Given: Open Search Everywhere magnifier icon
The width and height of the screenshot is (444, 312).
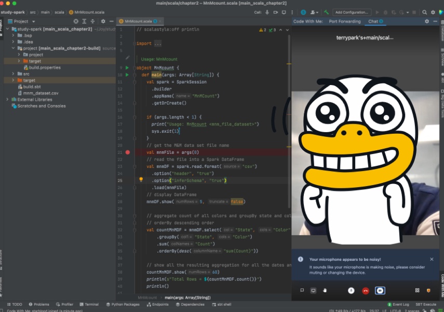Looking at the screenshot, I should [424, 12].
